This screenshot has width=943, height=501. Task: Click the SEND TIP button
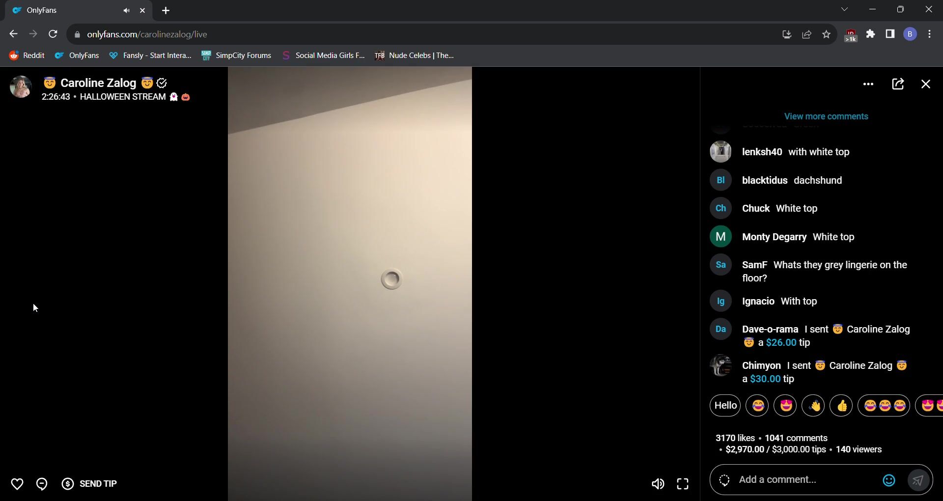click(x=89, y=484)
